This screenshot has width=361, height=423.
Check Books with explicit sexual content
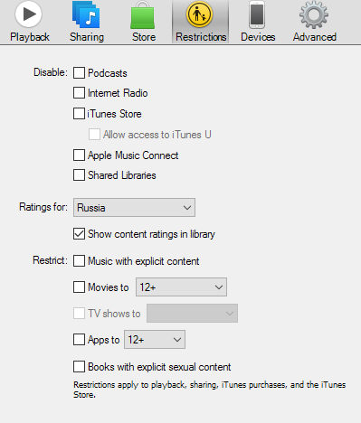(x=79, y=367)
